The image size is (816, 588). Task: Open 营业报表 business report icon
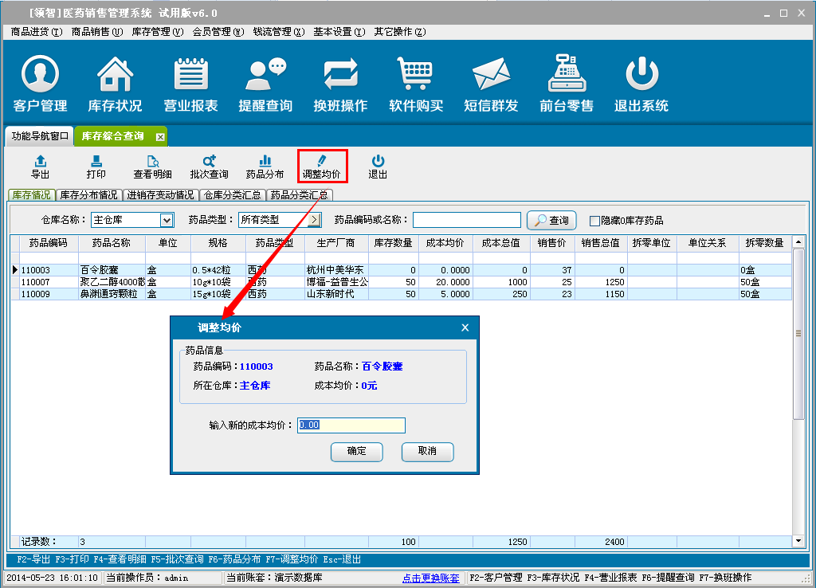tap(190, 84)
